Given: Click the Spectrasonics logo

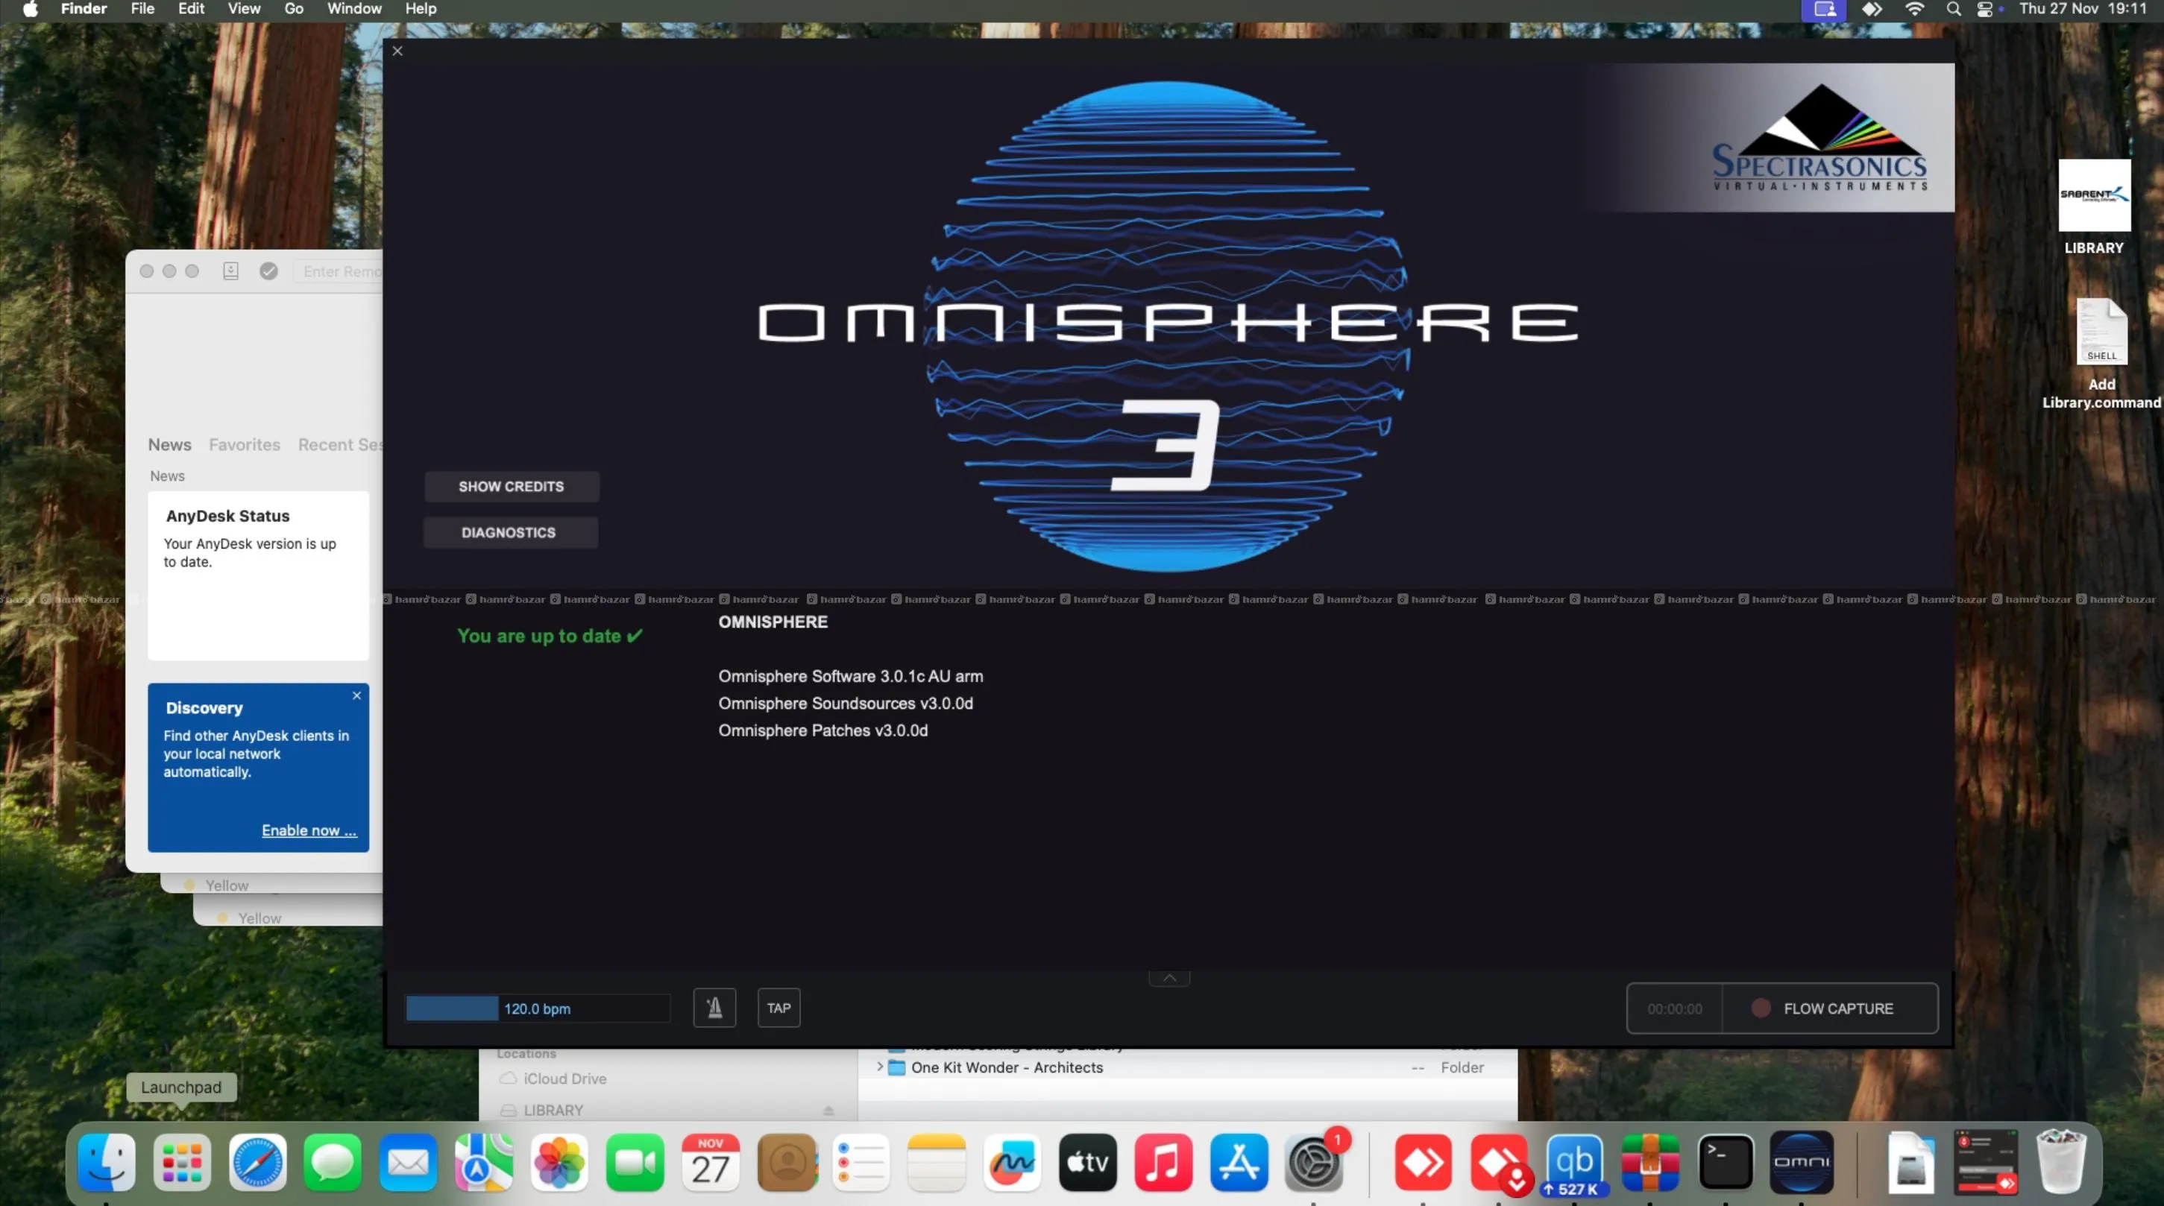Looking at the screenshot, I should [1819, 139].
